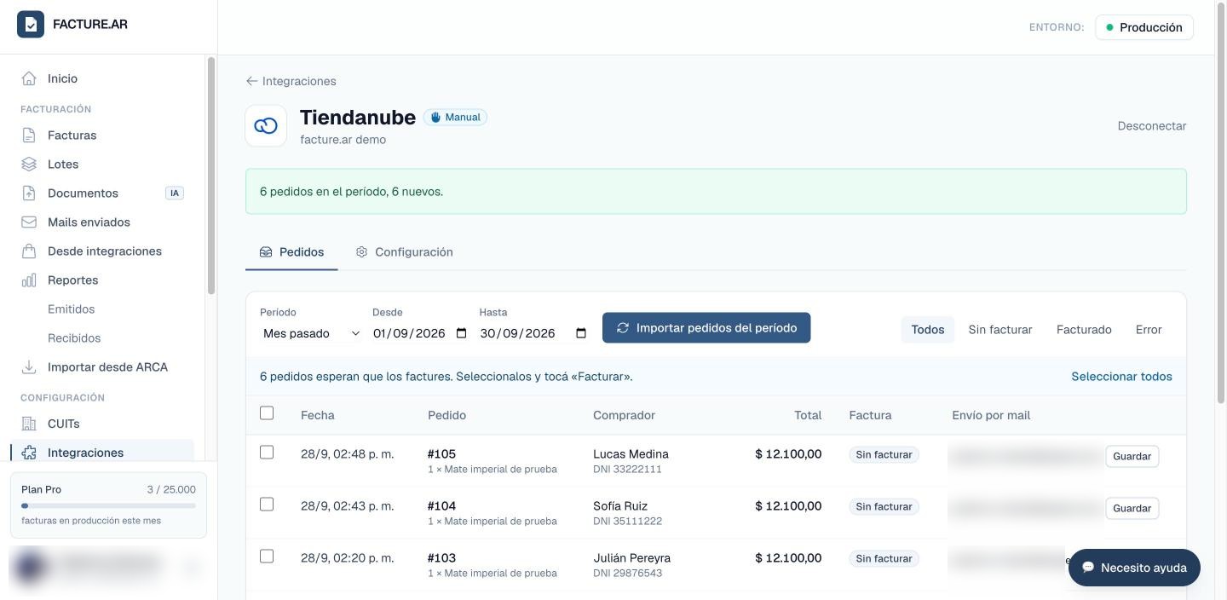This screenshot has width=1227, height=600.
Task: Click the chat bubble icon in help button
Action: [1088, 568]
